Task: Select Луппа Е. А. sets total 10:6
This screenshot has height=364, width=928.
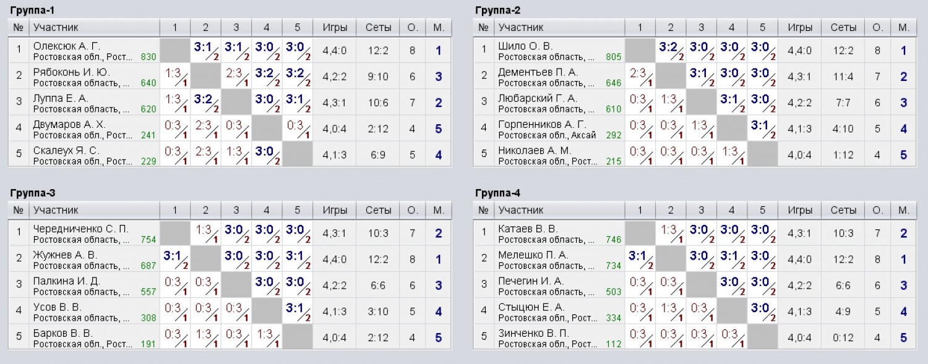Action: (379, 103)
